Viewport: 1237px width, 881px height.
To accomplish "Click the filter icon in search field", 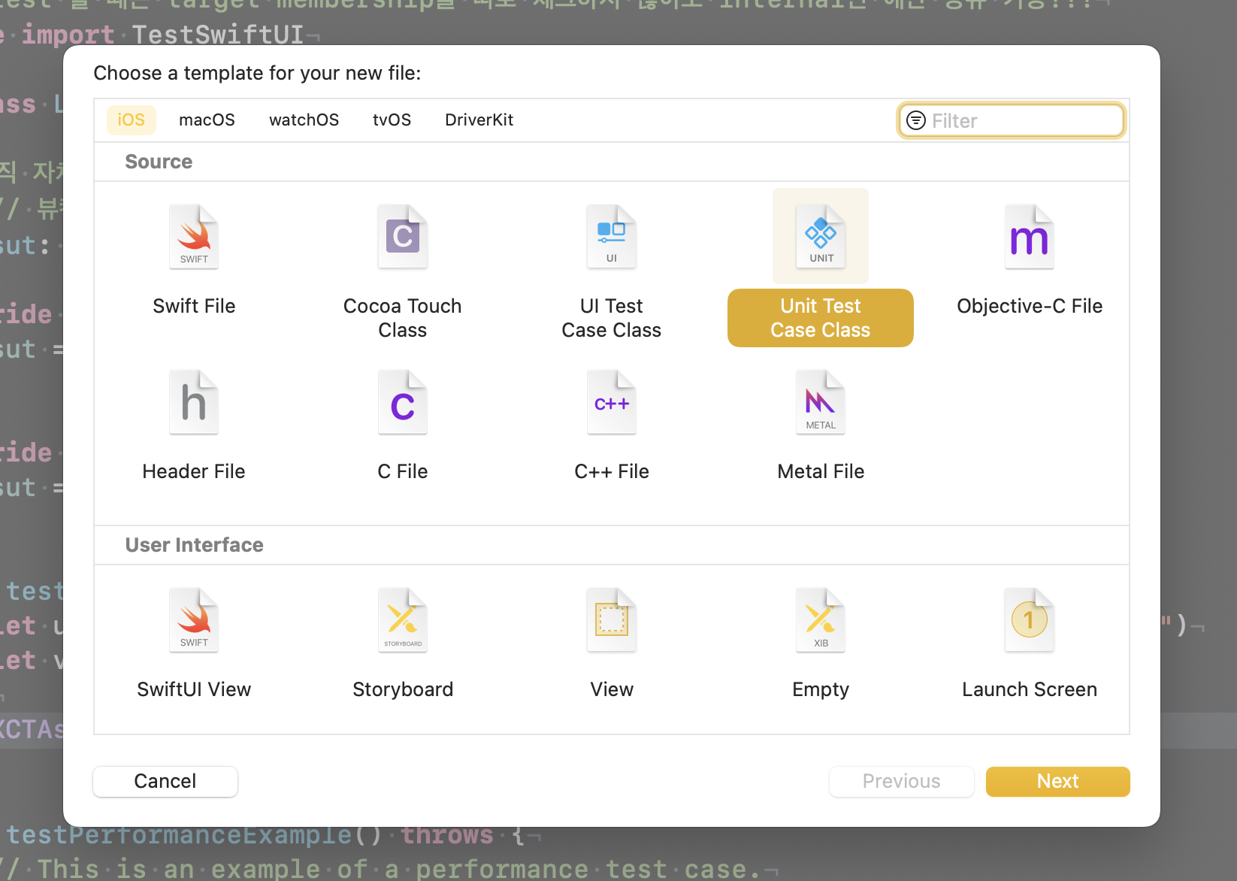I will (x=916, y=120).
